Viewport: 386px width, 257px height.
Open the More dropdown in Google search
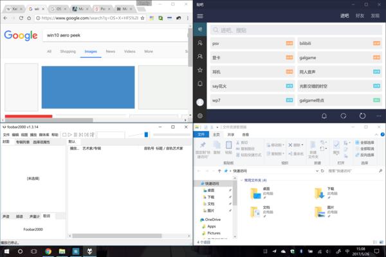[x=149, y=51]
